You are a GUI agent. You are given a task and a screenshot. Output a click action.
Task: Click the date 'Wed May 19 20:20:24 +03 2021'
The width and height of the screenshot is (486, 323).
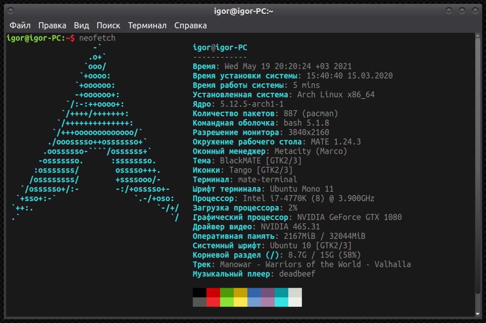tap(288, 66)
